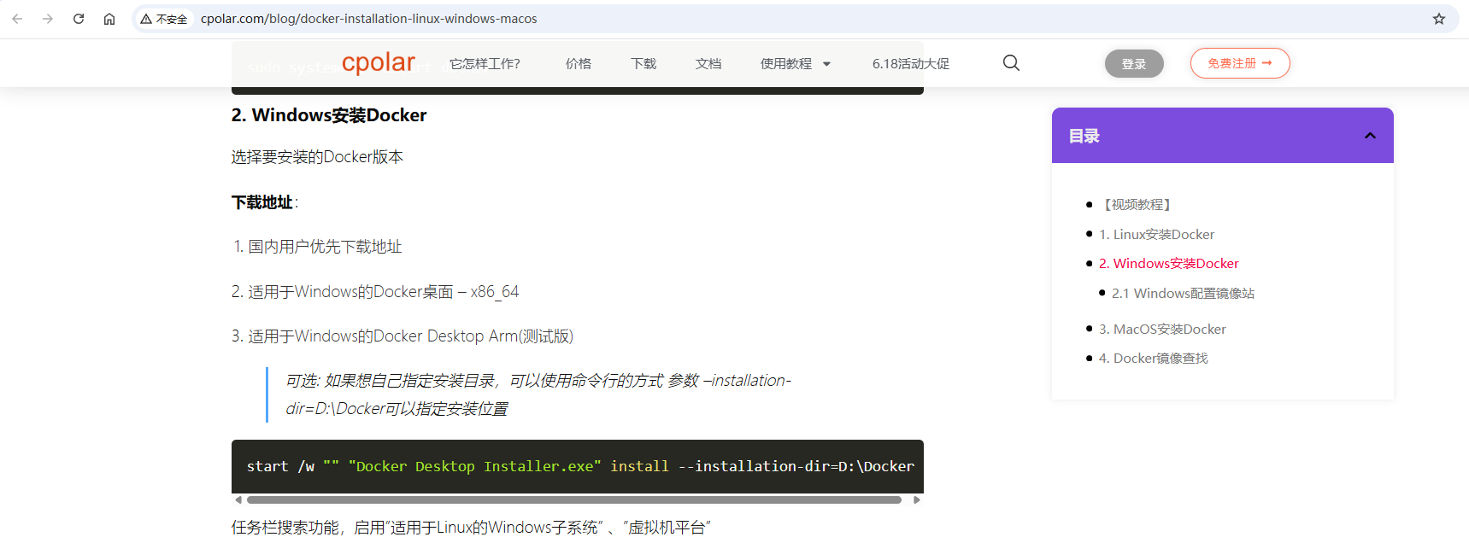Click the 下载地址 bold label
1469x543 pixels.
[262, 202]
